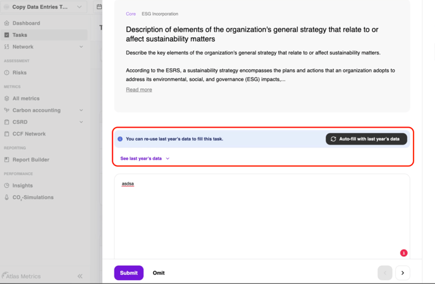Click the Report Builder icon
435x284 pixels.
(6, 160)
